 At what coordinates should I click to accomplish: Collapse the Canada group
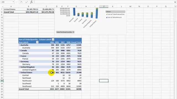pyautogui.click(x=20, y=50)
